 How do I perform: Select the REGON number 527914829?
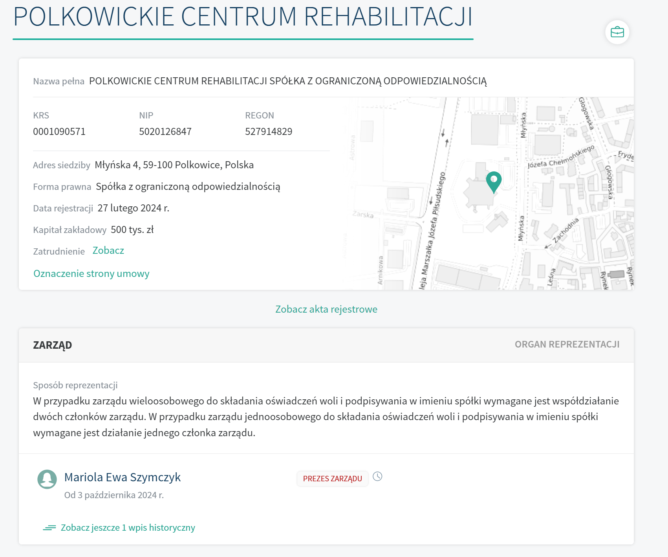coord(269,132)
